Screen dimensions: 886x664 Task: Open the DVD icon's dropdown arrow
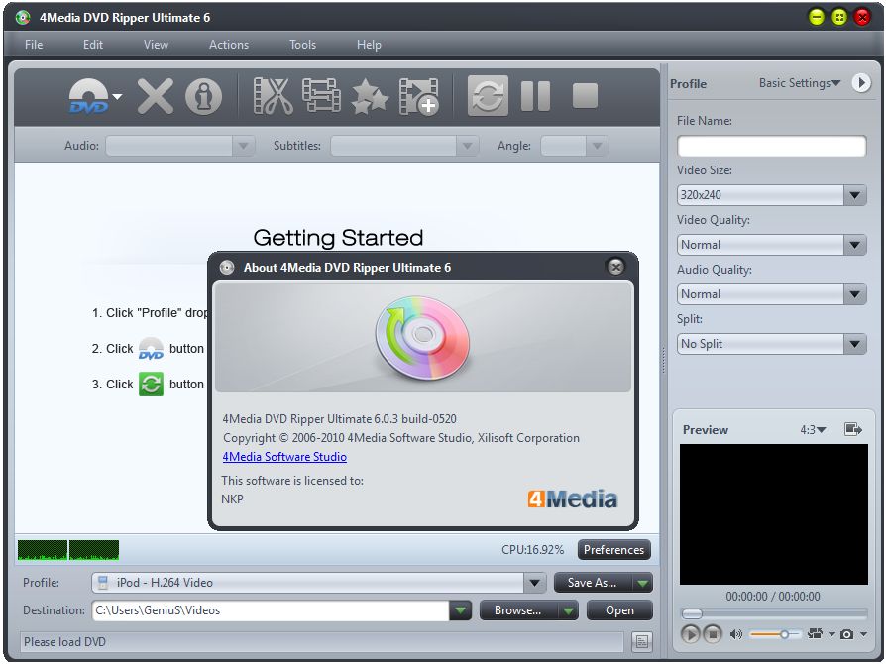coord(117,97)
